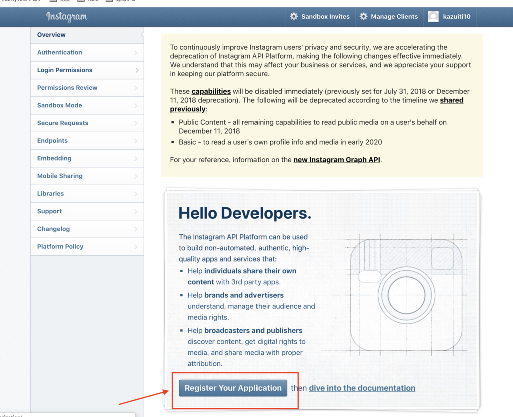This screenshot has height=417, width=513.
Task: Open Secure Requests documentation
Action: tap(87, 123)
